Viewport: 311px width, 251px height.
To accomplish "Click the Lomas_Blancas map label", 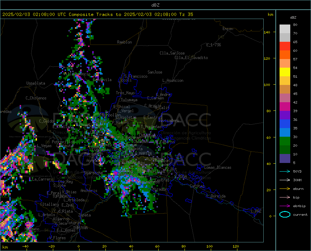I will click(x=218, y=167).
